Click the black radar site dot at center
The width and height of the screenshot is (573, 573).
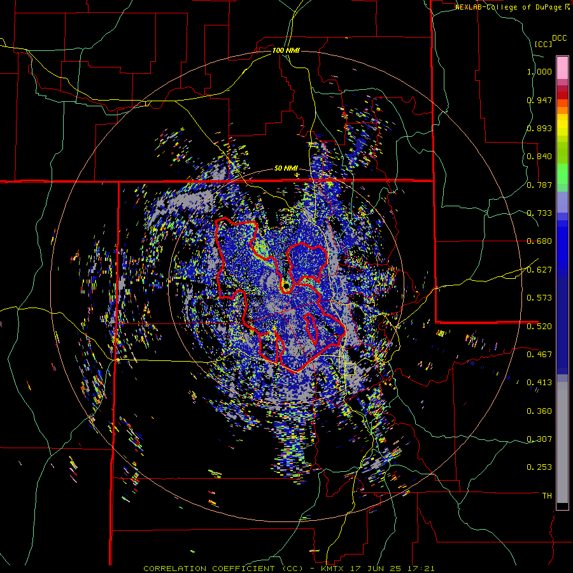tap(286, 286)
